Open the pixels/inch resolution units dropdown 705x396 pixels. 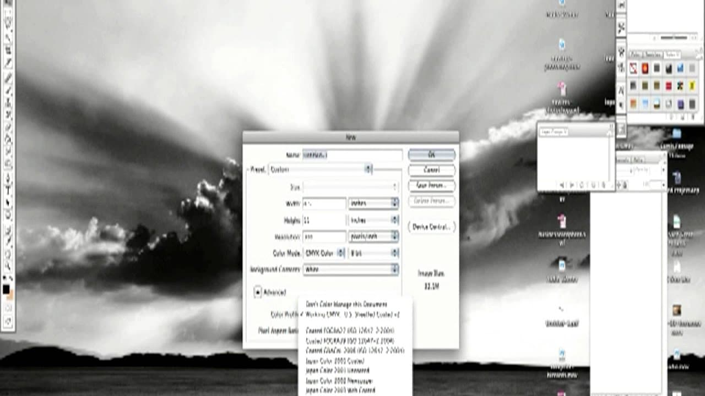[373, 237]
